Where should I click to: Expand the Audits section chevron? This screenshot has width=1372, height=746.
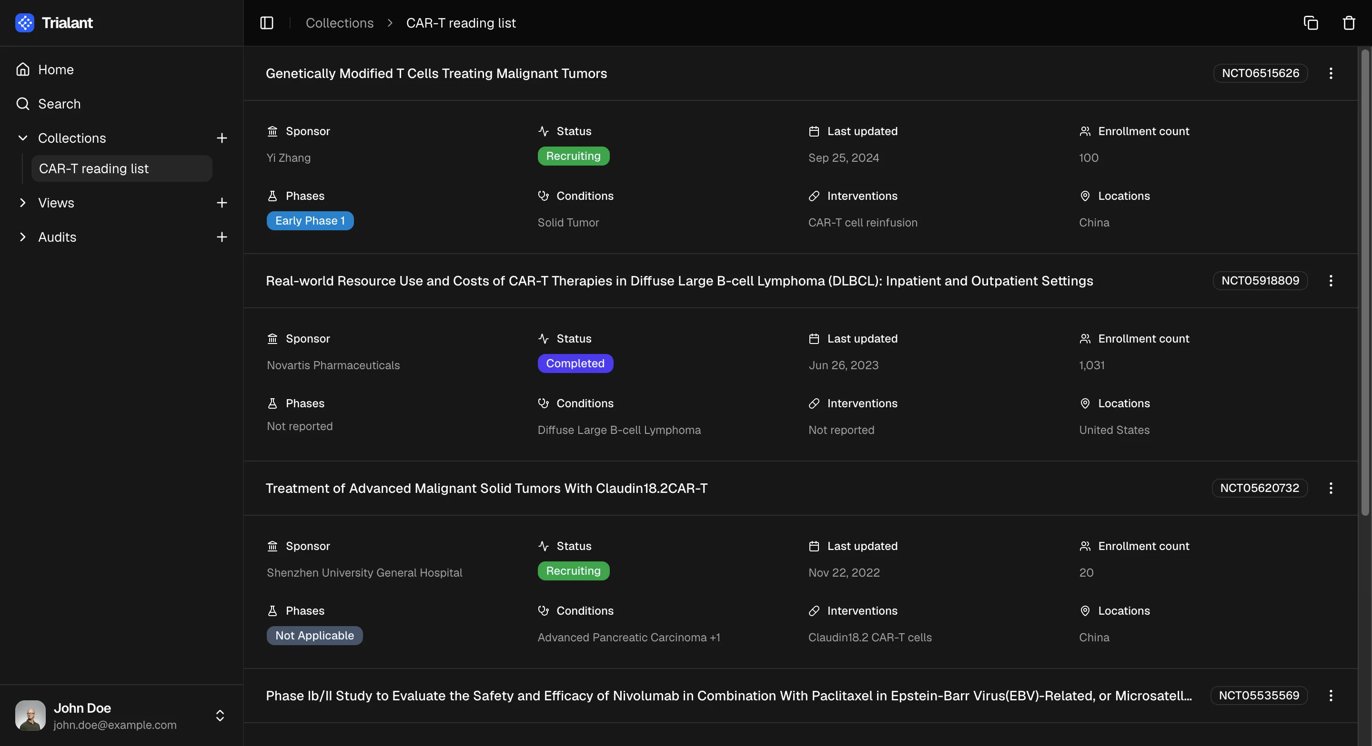(x=22, y=237)
